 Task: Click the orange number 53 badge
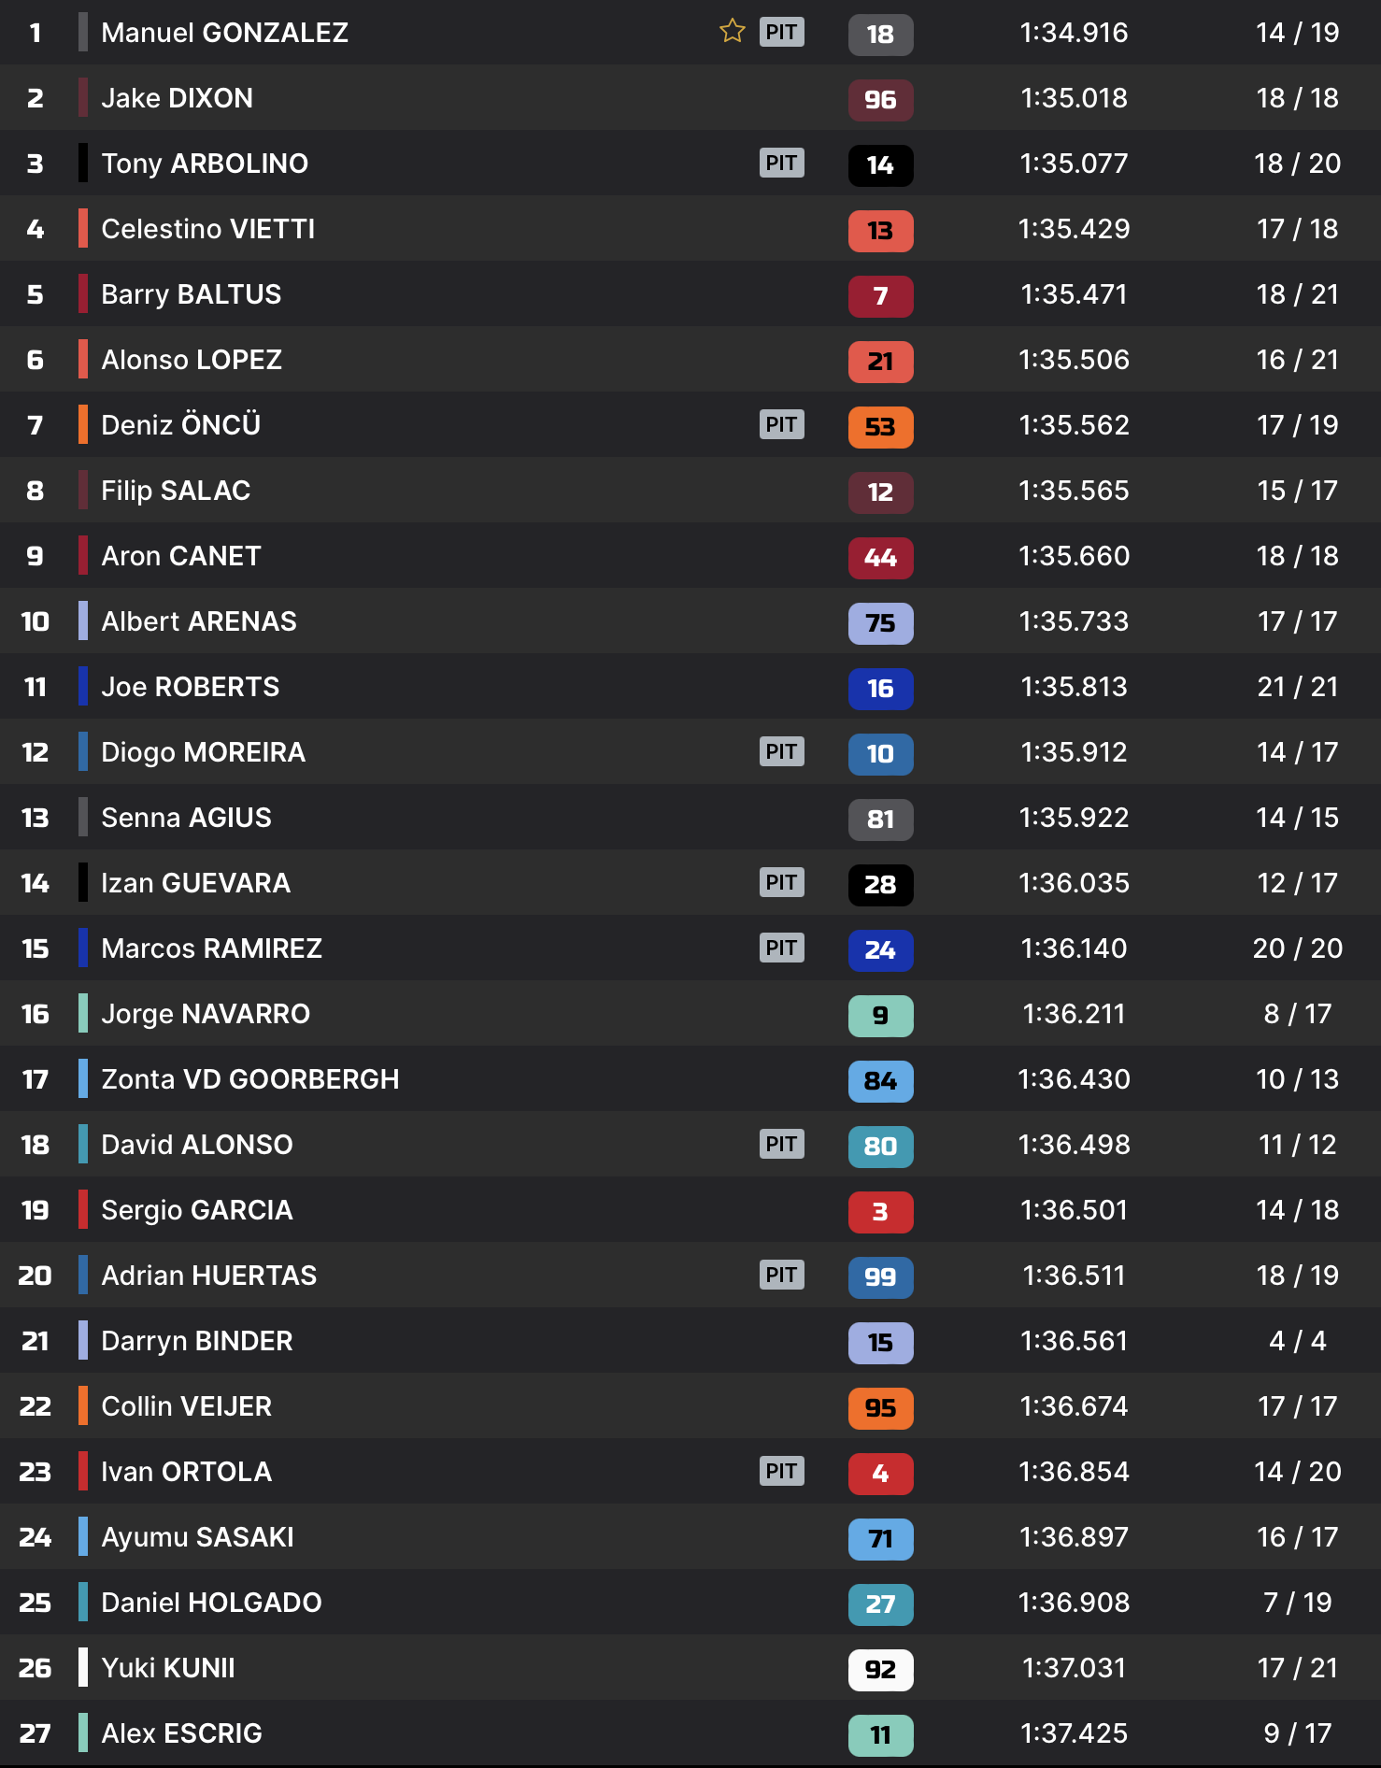[880, 426]
